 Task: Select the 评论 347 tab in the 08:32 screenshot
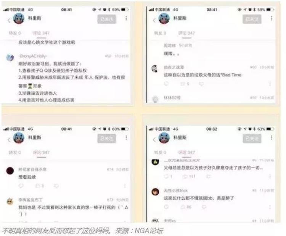click(186, 152)
